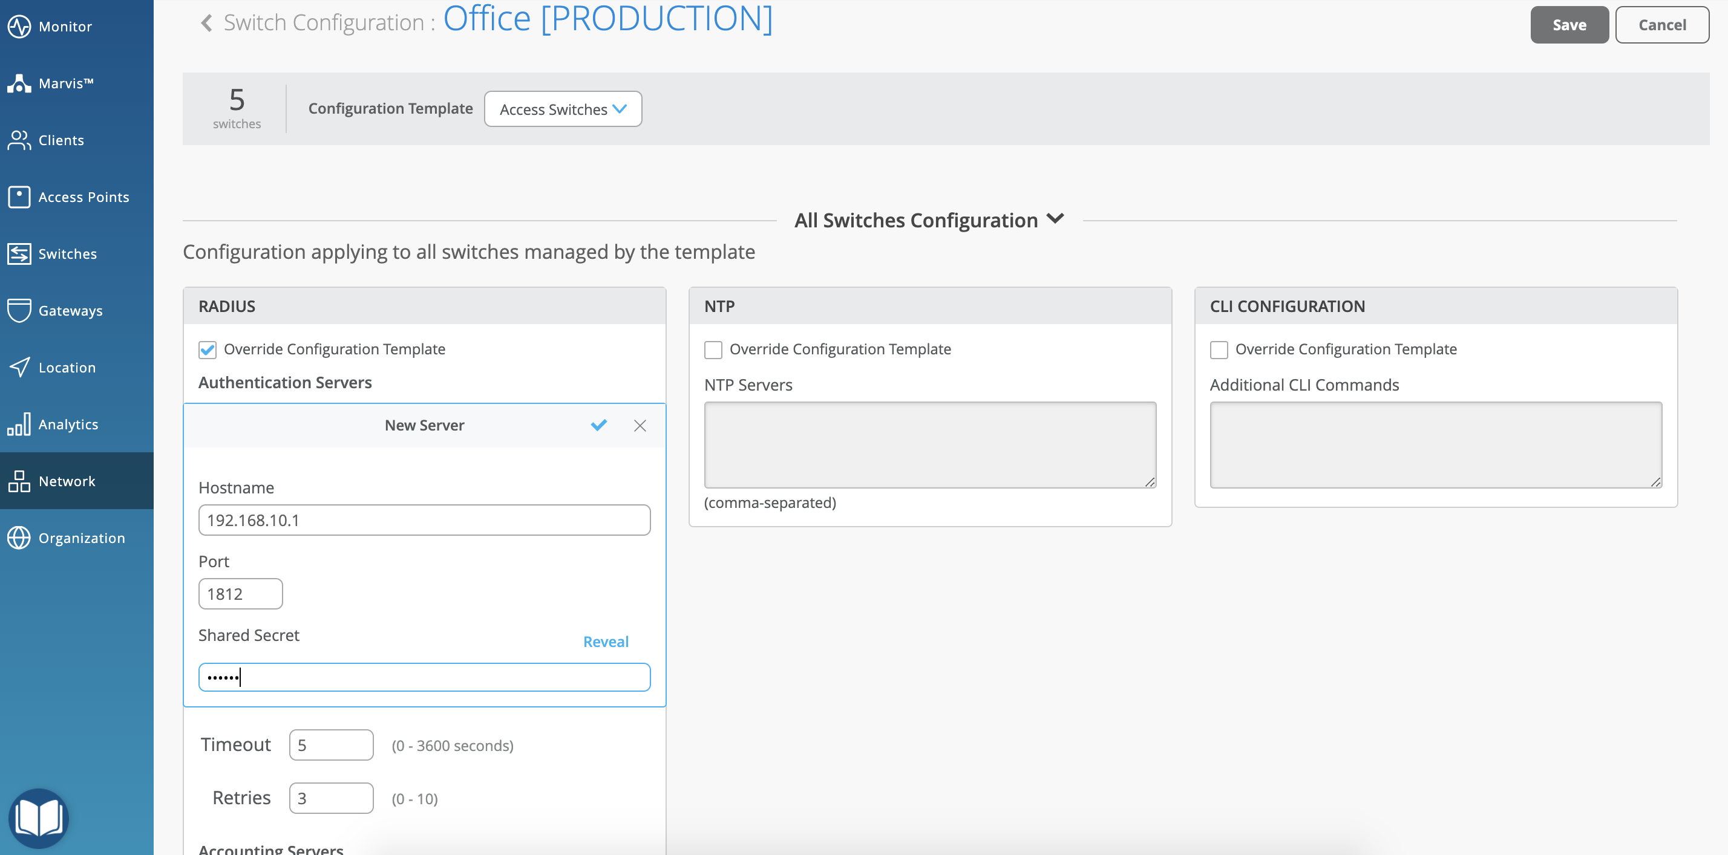Collapse the All Switches Configuration section
Viewport: 1728px width, 855px height.
coord(1055,219)
